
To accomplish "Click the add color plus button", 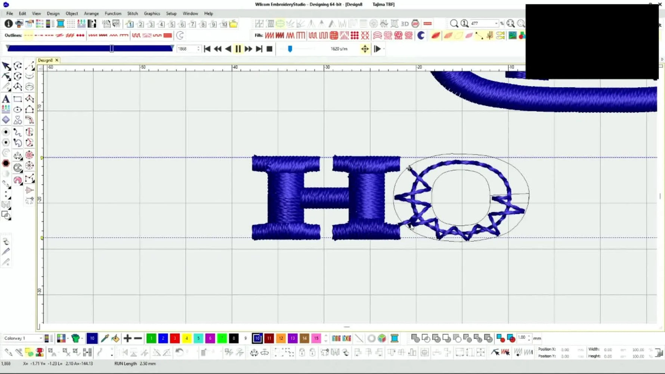I will (127, 339).
